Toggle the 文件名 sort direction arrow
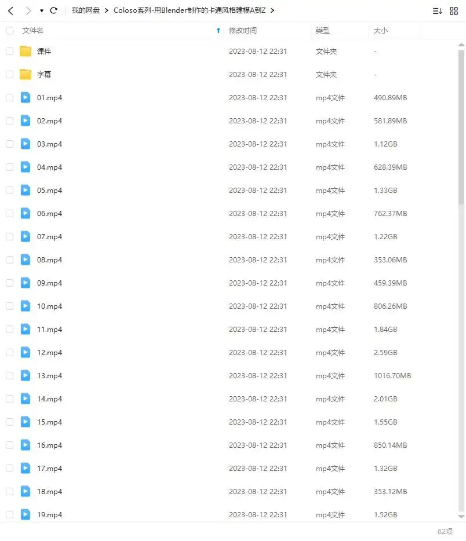 (x=218, y=31)
